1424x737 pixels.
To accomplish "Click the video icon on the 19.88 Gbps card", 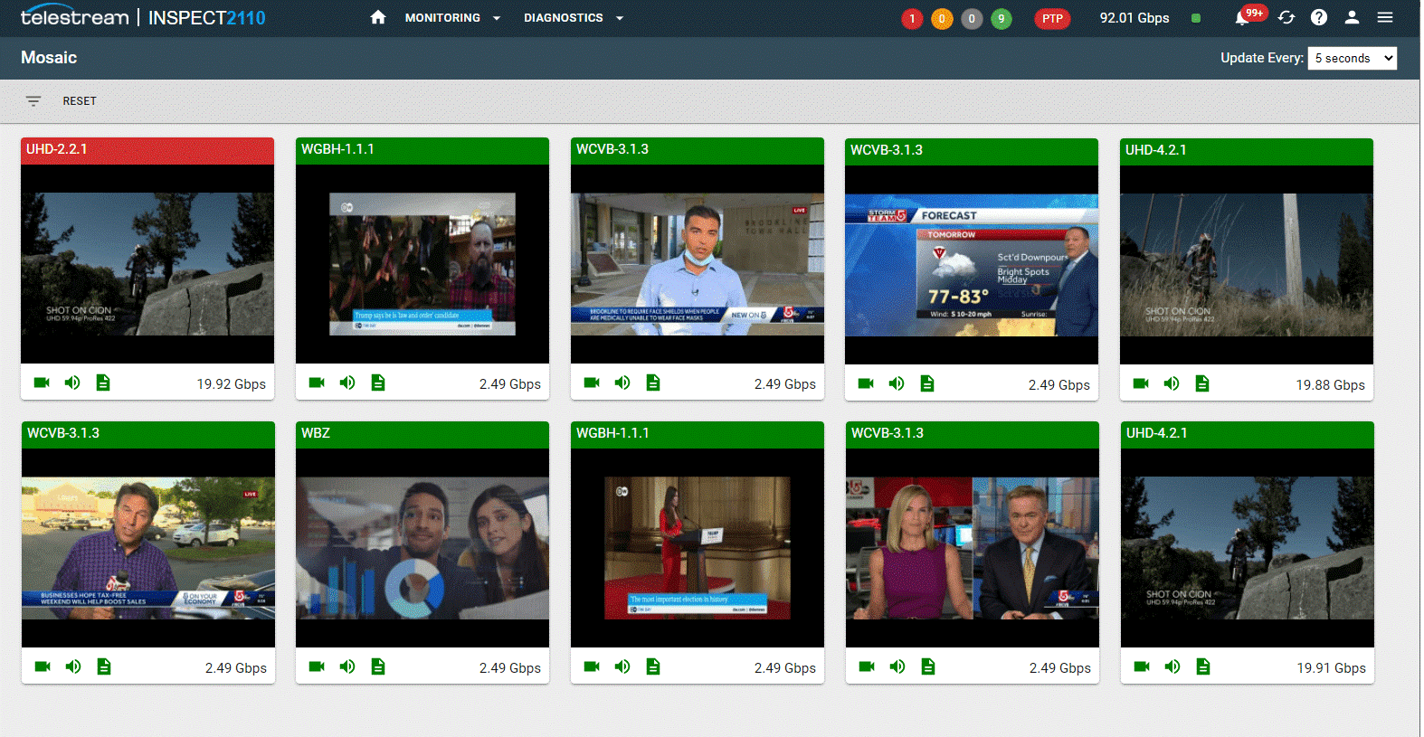I will tap(1141, 383).
